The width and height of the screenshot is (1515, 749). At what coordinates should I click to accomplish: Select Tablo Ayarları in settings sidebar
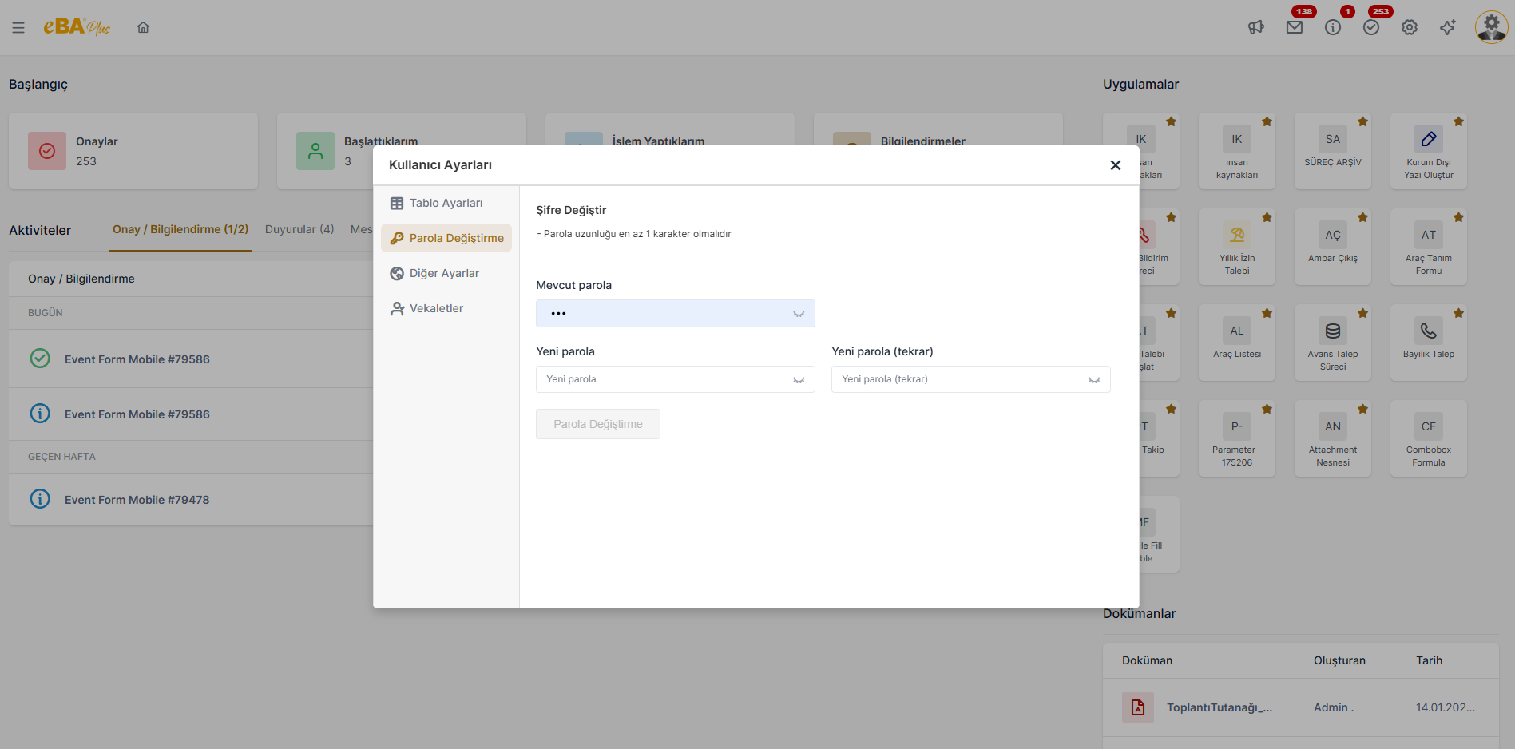click(446, 204)
